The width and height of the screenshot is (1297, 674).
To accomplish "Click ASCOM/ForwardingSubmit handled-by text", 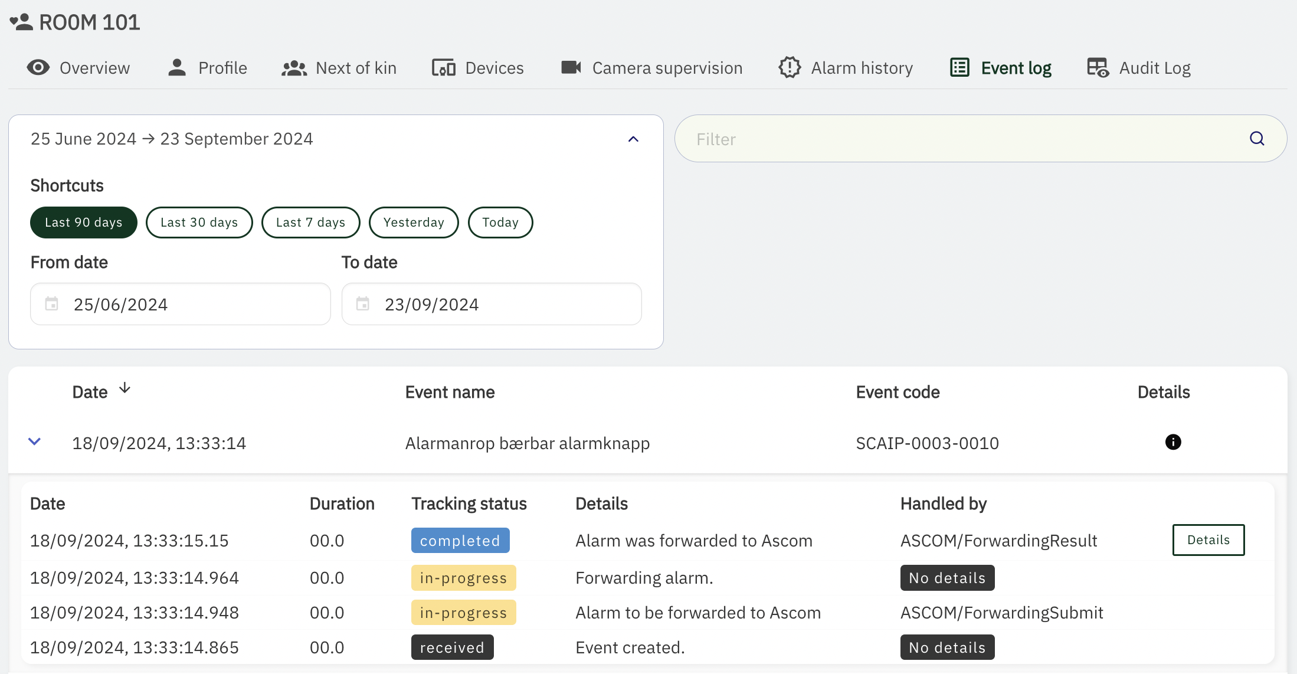I will [x=1002, y=613].
